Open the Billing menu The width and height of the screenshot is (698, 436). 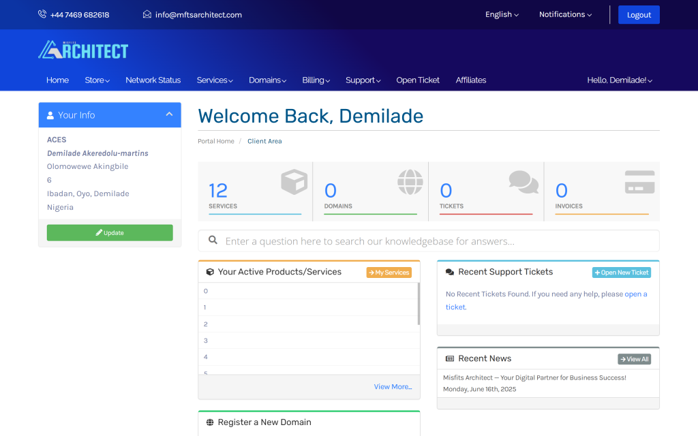(x=316, y=80)
